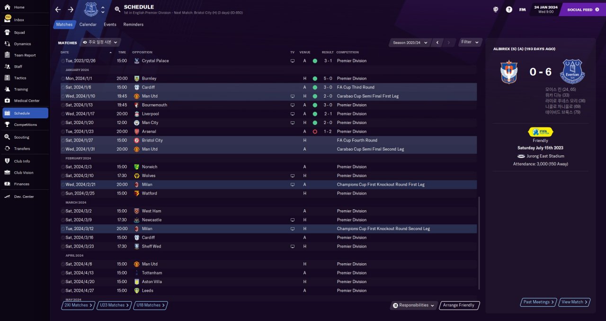Toggle reminder circle on Wolves row
Viewport: 606px width, 321px height.
point(63,176)
